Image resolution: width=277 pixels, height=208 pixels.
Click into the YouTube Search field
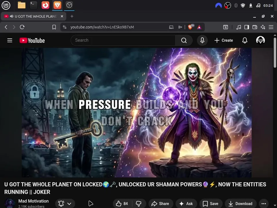[123, 40]
